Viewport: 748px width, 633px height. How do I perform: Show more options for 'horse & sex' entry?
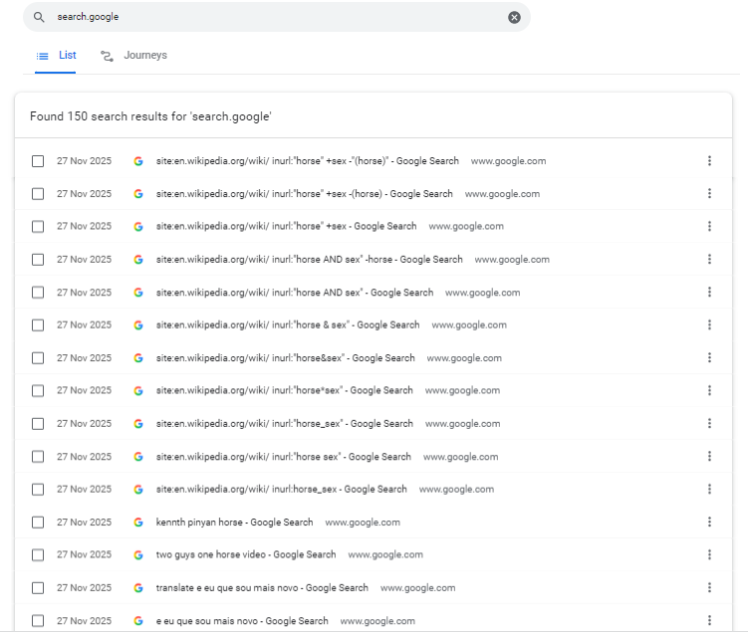[709, 324]
